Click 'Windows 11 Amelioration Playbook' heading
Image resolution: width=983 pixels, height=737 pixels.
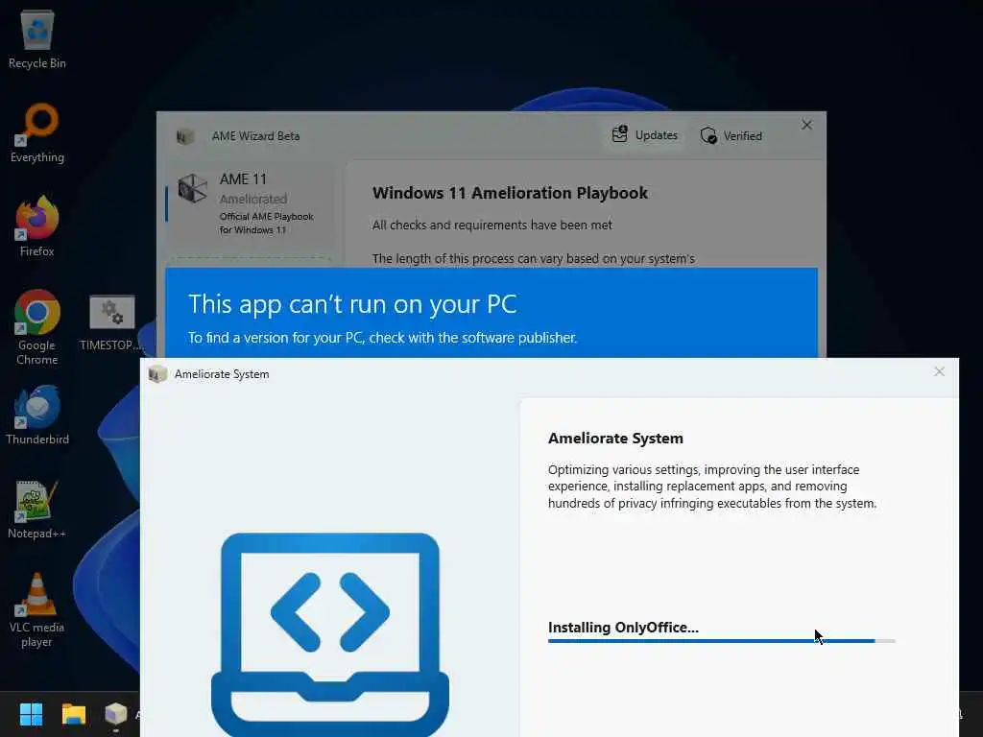pyautogui.click(x=510, y=193)
